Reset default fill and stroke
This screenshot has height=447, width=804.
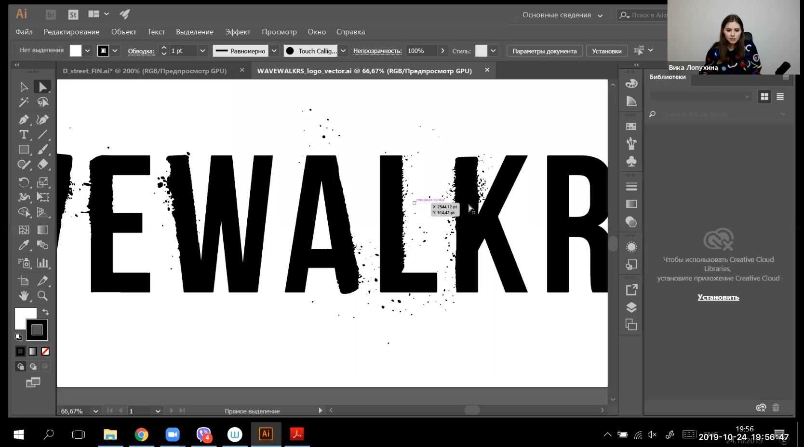tap(18, 337)
